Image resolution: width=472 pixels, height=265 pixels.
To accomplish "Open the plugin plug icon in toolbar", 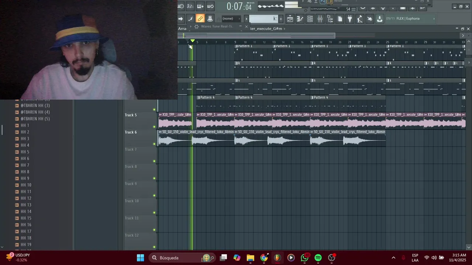I will (x=350, y=19).
